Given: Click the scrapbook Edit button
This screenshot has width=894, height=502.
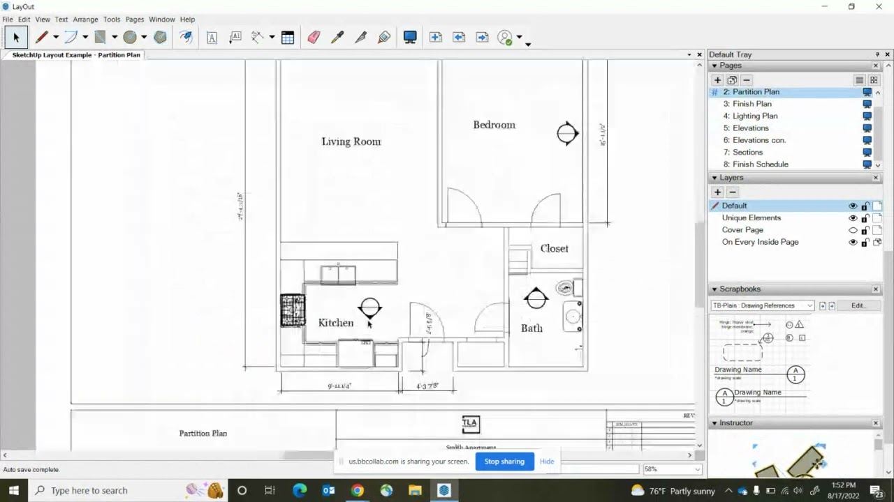Looking at the screenshot, I should pyautogui.click(x=858, y=305).
